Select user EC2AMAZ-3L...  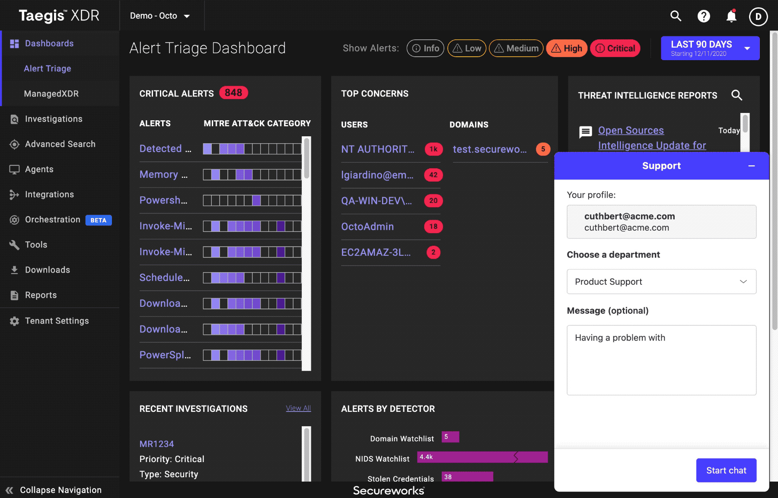click(376, 252)
